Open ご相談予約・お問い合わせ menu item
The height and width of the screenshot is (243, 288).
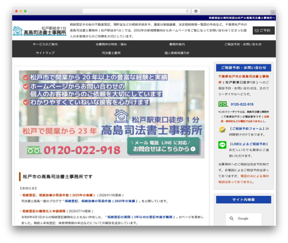click(243, 44)
